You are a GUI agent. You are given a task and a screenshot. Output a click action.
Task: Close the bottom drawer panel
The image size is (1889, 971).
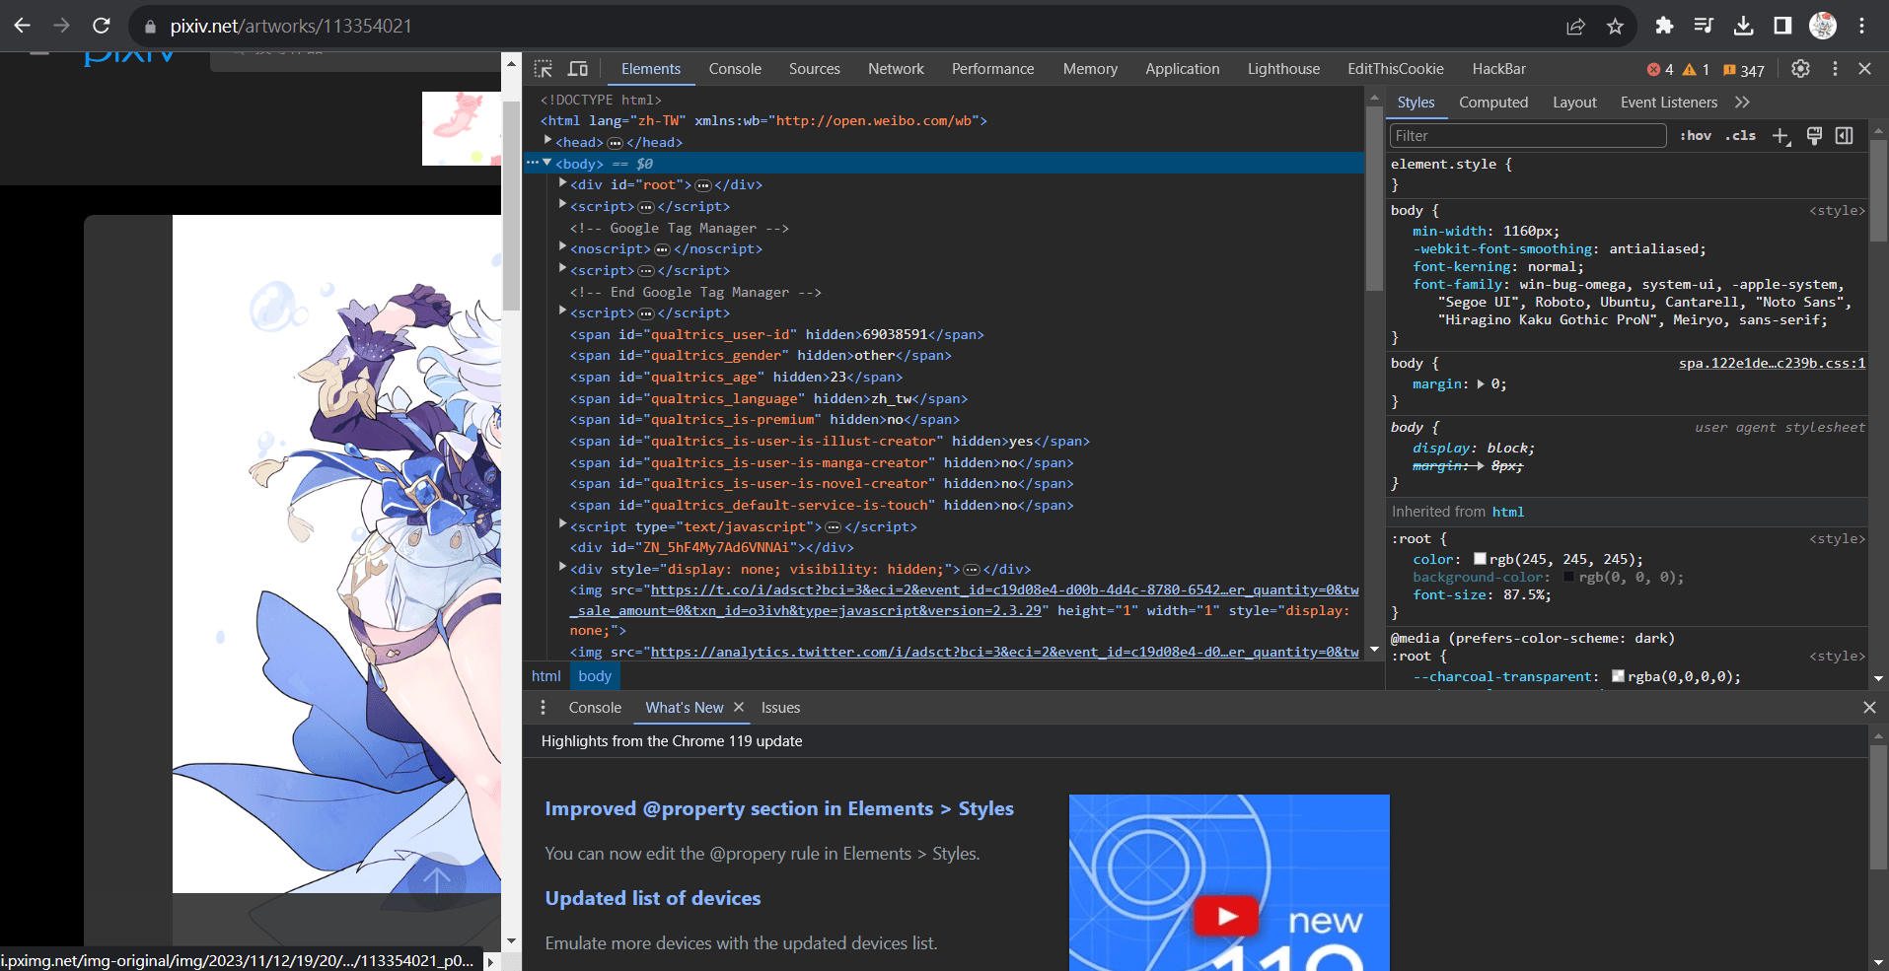pos(1869,708)
